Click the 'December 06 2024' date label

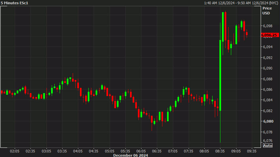(131, 155)
